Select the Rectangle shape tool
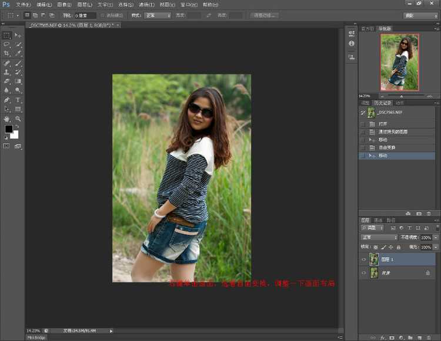441x341 pixels. tap(18, 109)
